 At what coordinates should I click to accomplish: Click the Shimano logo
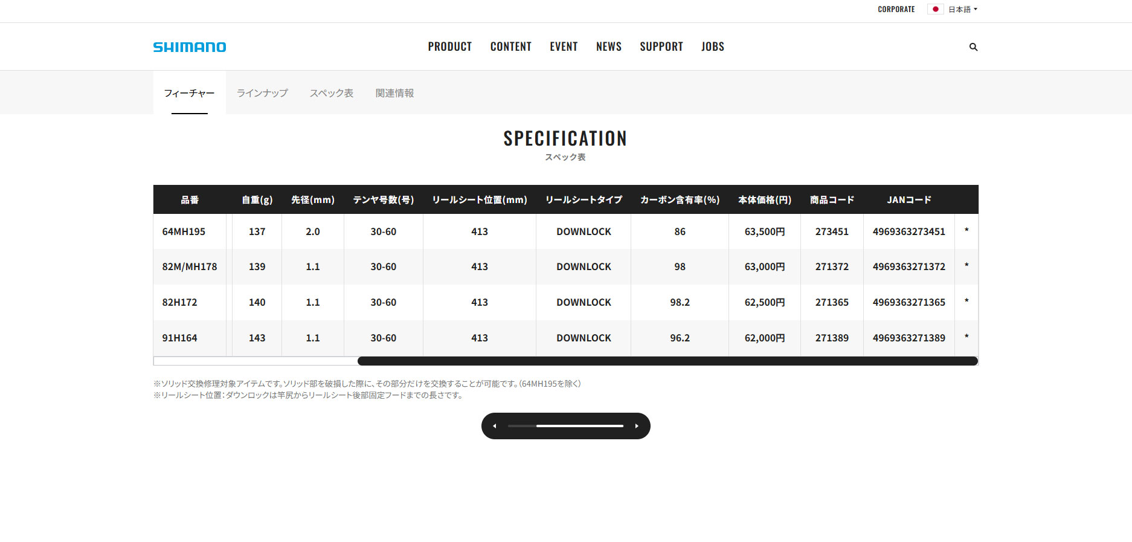[190, 47]
